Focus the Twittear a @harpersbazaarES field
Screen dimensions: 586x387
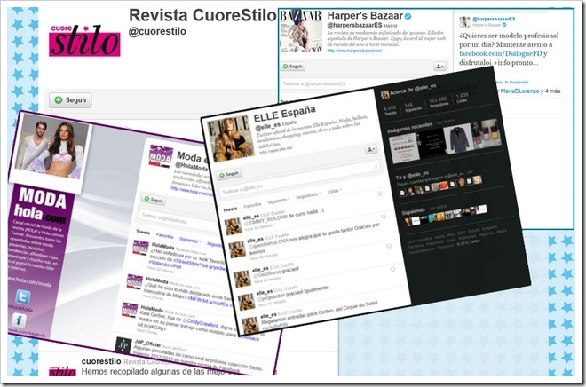[364, 83]
